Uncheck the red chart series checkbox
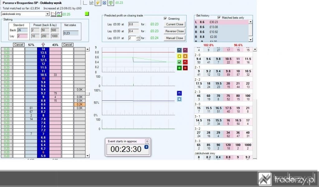The image size is (319, 187). coord(185,62)
